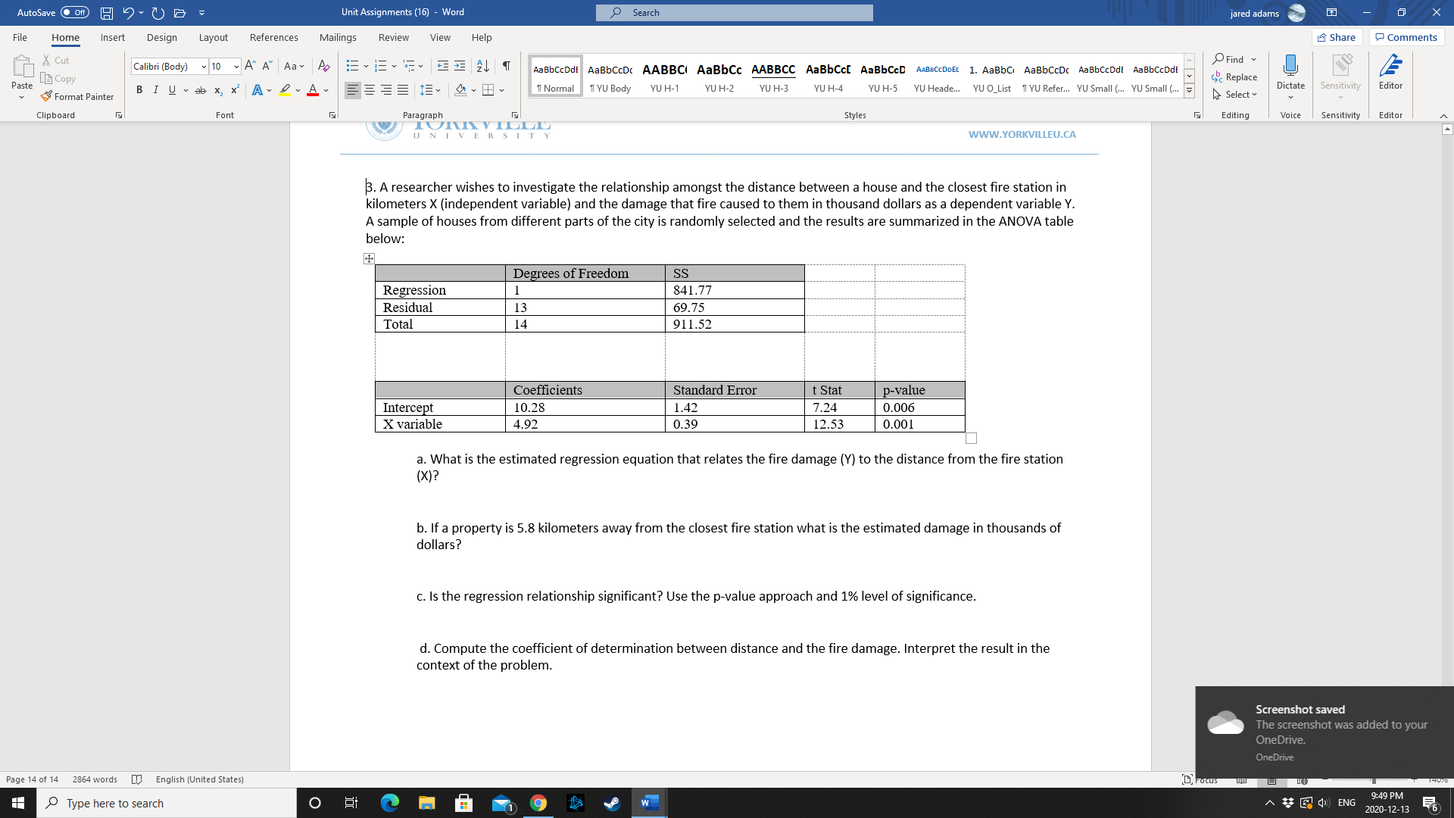Open the Select dropdown in Editing group
This screenshot has width=1454, height=818.
pyautogui.click(x=1234, y=94)
